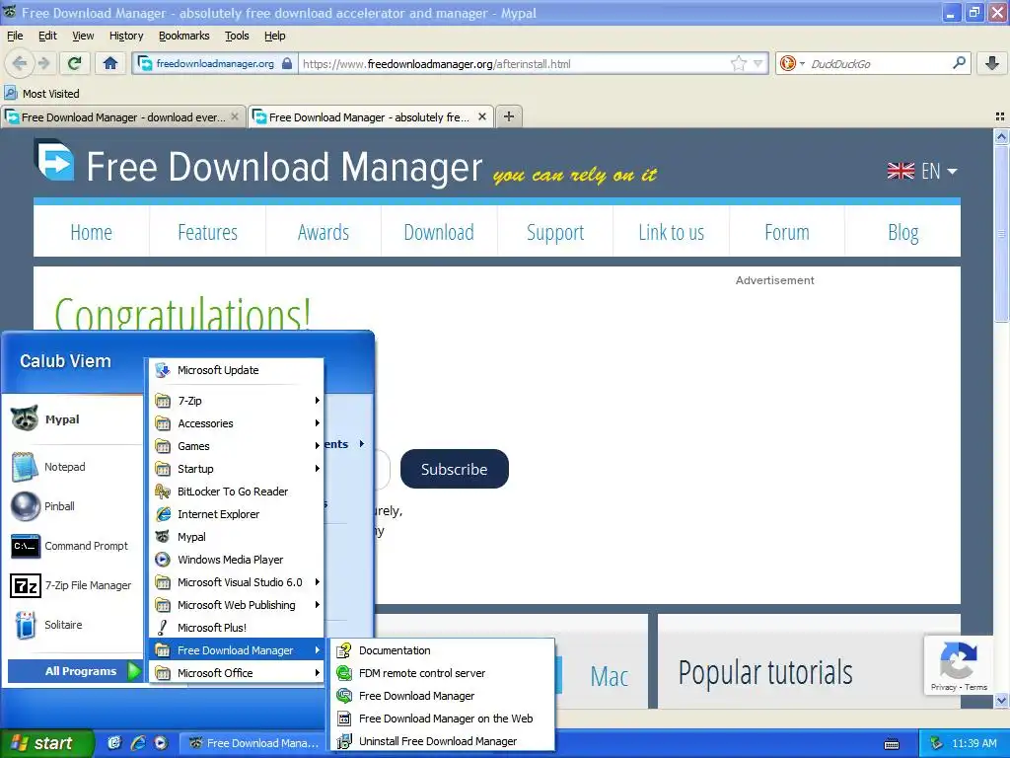
Task: Open the Tools menu
Action: pos(237,36)
